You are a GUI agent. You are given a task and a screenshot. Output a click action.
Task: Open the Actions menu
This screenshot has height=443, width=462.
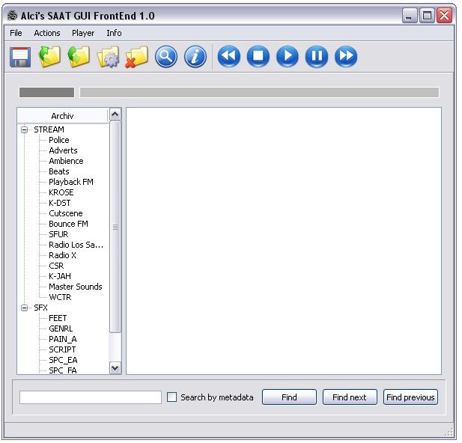[x=47, y=33]
